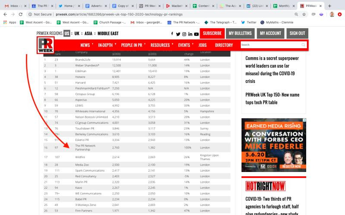This screenshot has width=345, height=215.
Task: Open the Apps bookmark grid icon
Action: click(5, 22)
